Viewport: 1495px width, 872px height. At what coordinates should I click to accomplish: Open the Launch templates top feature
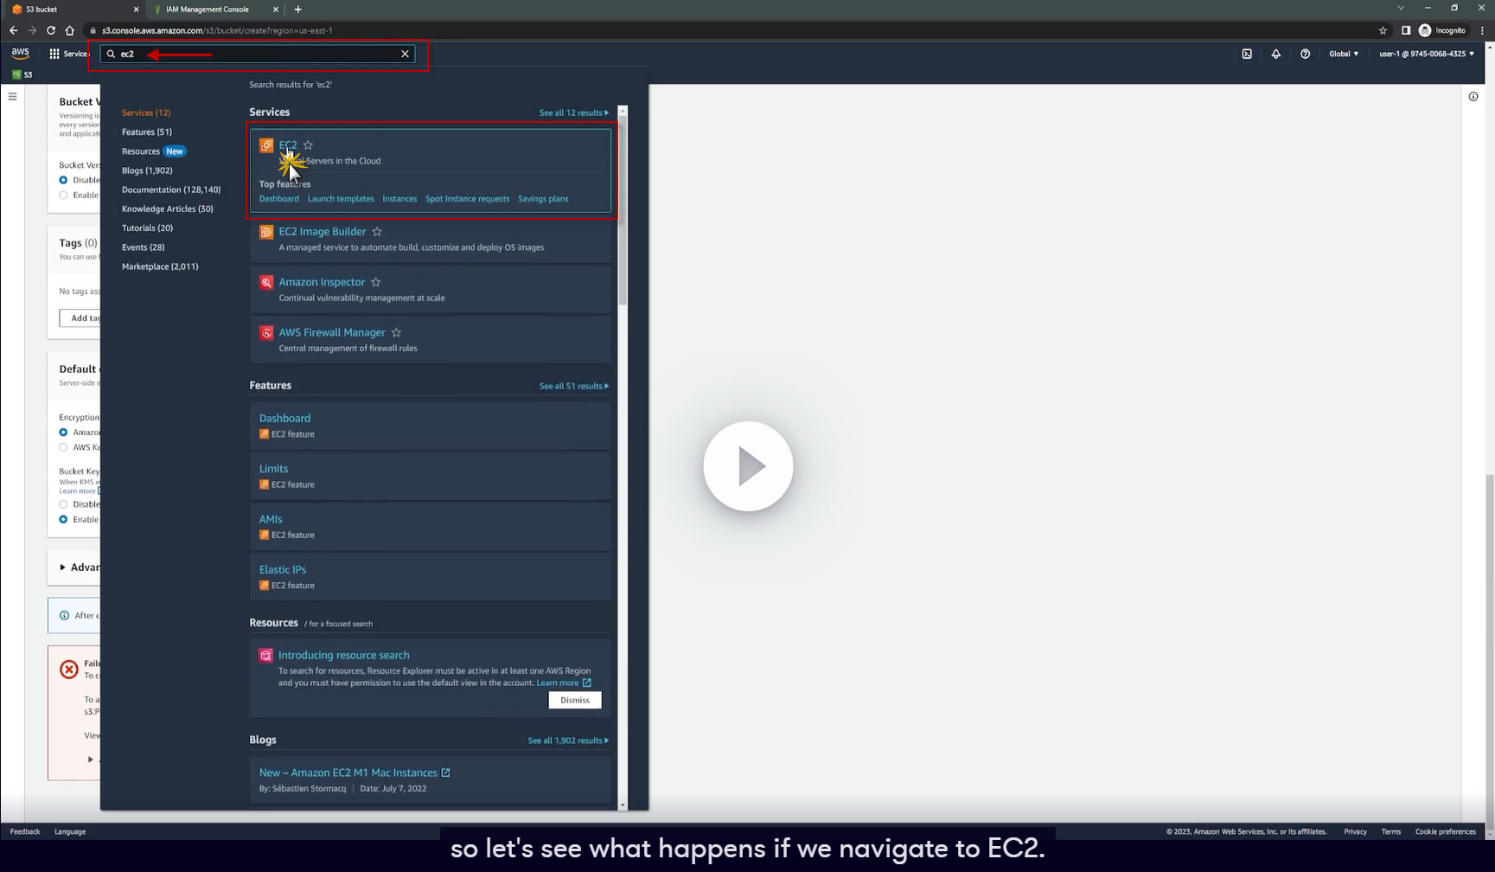point(341,199)
